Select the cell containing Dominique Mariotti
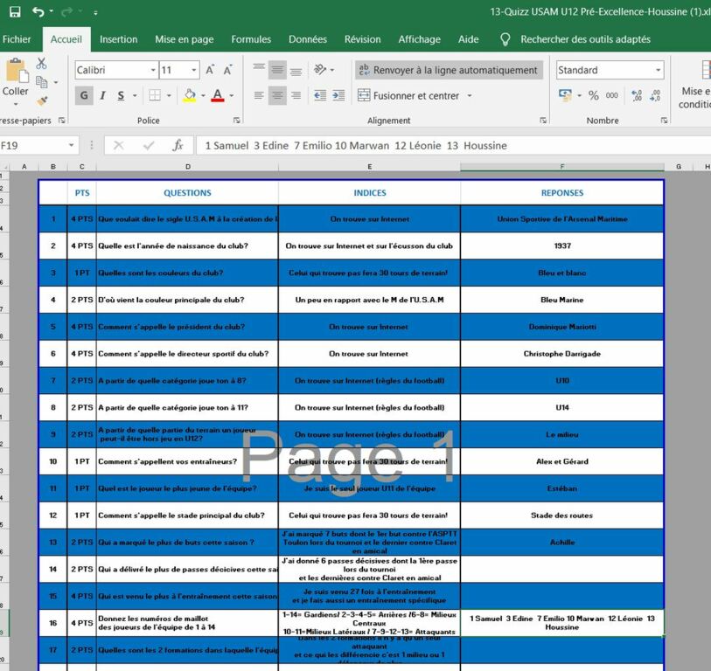 [x=561, y=327]
